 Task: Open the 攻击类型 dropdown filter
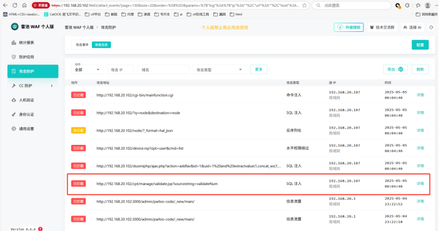219,70
